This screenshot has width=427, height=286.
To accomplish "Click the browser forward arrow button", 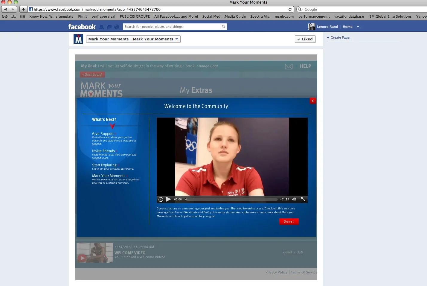I will click(x=13, y=9).
